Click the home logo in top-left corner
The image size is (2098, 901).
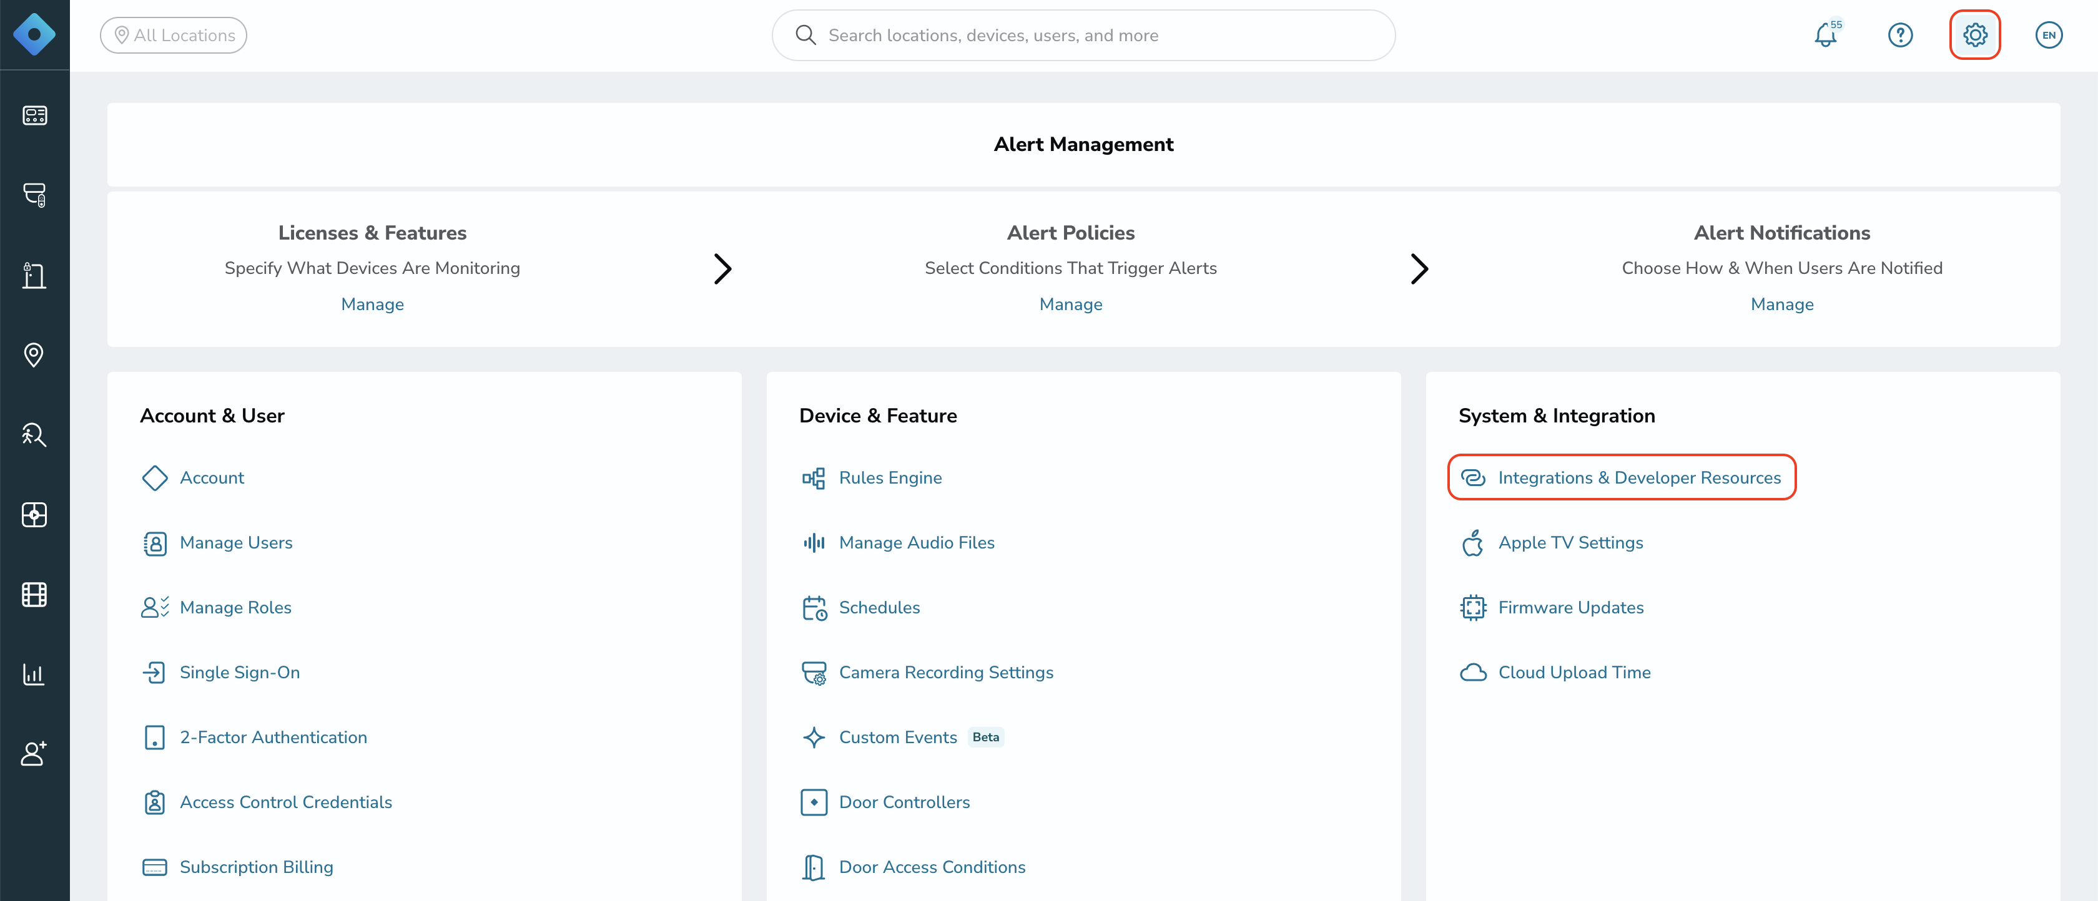34,35
